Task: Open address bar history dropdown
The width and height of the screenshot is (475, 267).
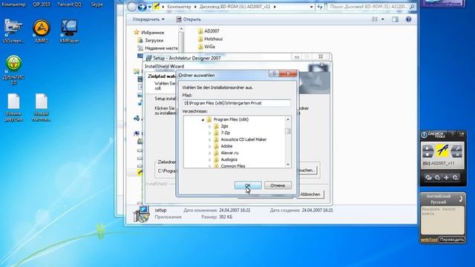Action: 312,7
